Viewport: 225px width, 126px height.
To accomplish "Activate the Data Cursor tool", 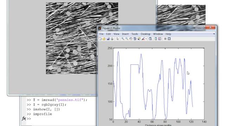I will click(139, 39).
